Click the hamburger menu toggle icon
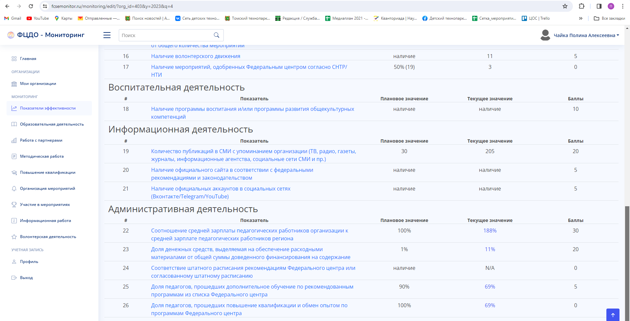This screenshot has height=321, width=630. click(x=107, y=35)
